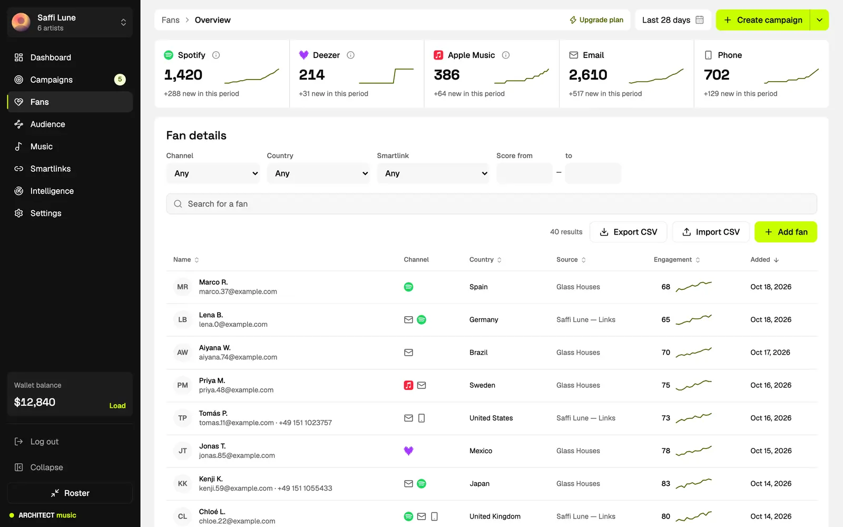Open Smartlinks in sidebar
Viewport: 843px width, 527px height.
70,169
